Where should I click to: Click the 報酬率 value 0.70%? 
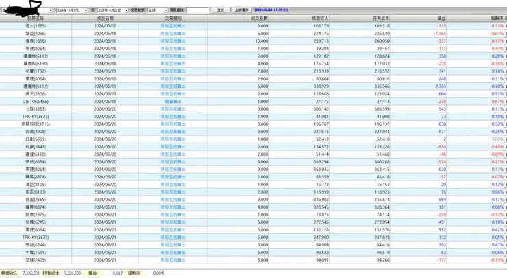[x=497, y=86]
